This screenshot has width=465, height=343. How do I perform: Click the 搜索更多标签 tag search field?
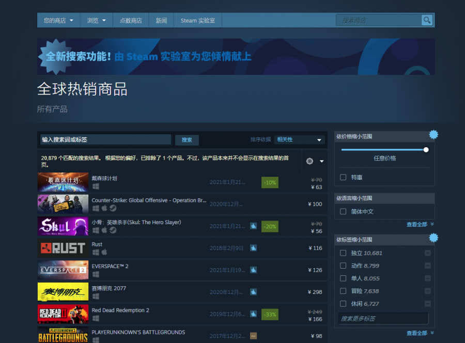383,318
